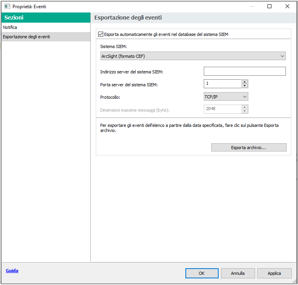Click the Proprietà: Eventi window icon
This screenshot has width=298, height=285.
(7, 7)
